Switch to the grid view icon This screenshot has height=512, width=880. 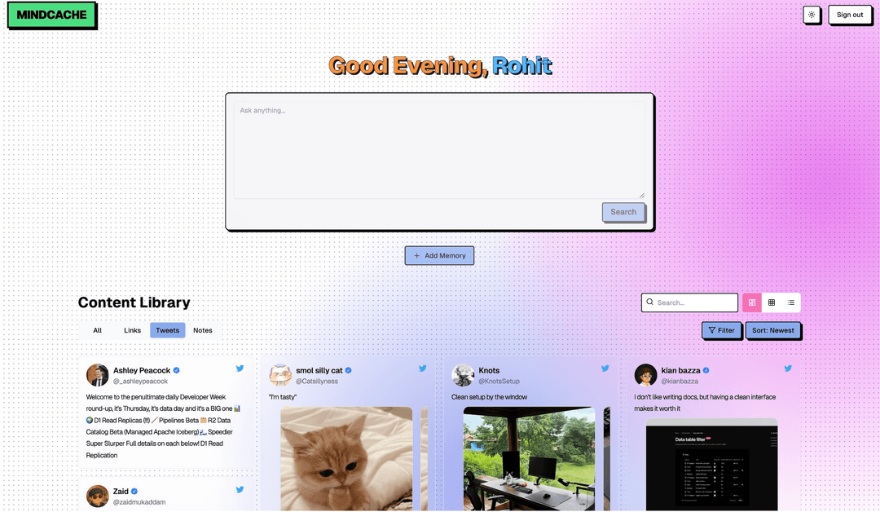(772, 302)
